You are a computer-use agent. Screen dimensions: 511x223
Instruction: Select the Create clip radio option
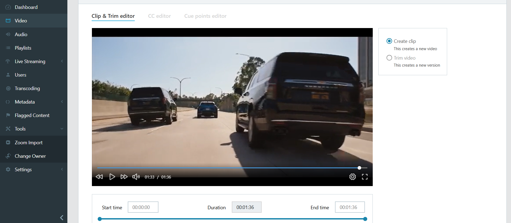pos(389,41)
